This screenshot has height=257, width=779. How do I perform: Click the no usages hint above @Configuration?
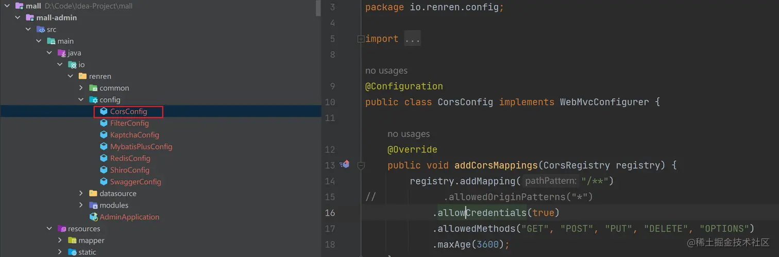click(x=386, y=71)
